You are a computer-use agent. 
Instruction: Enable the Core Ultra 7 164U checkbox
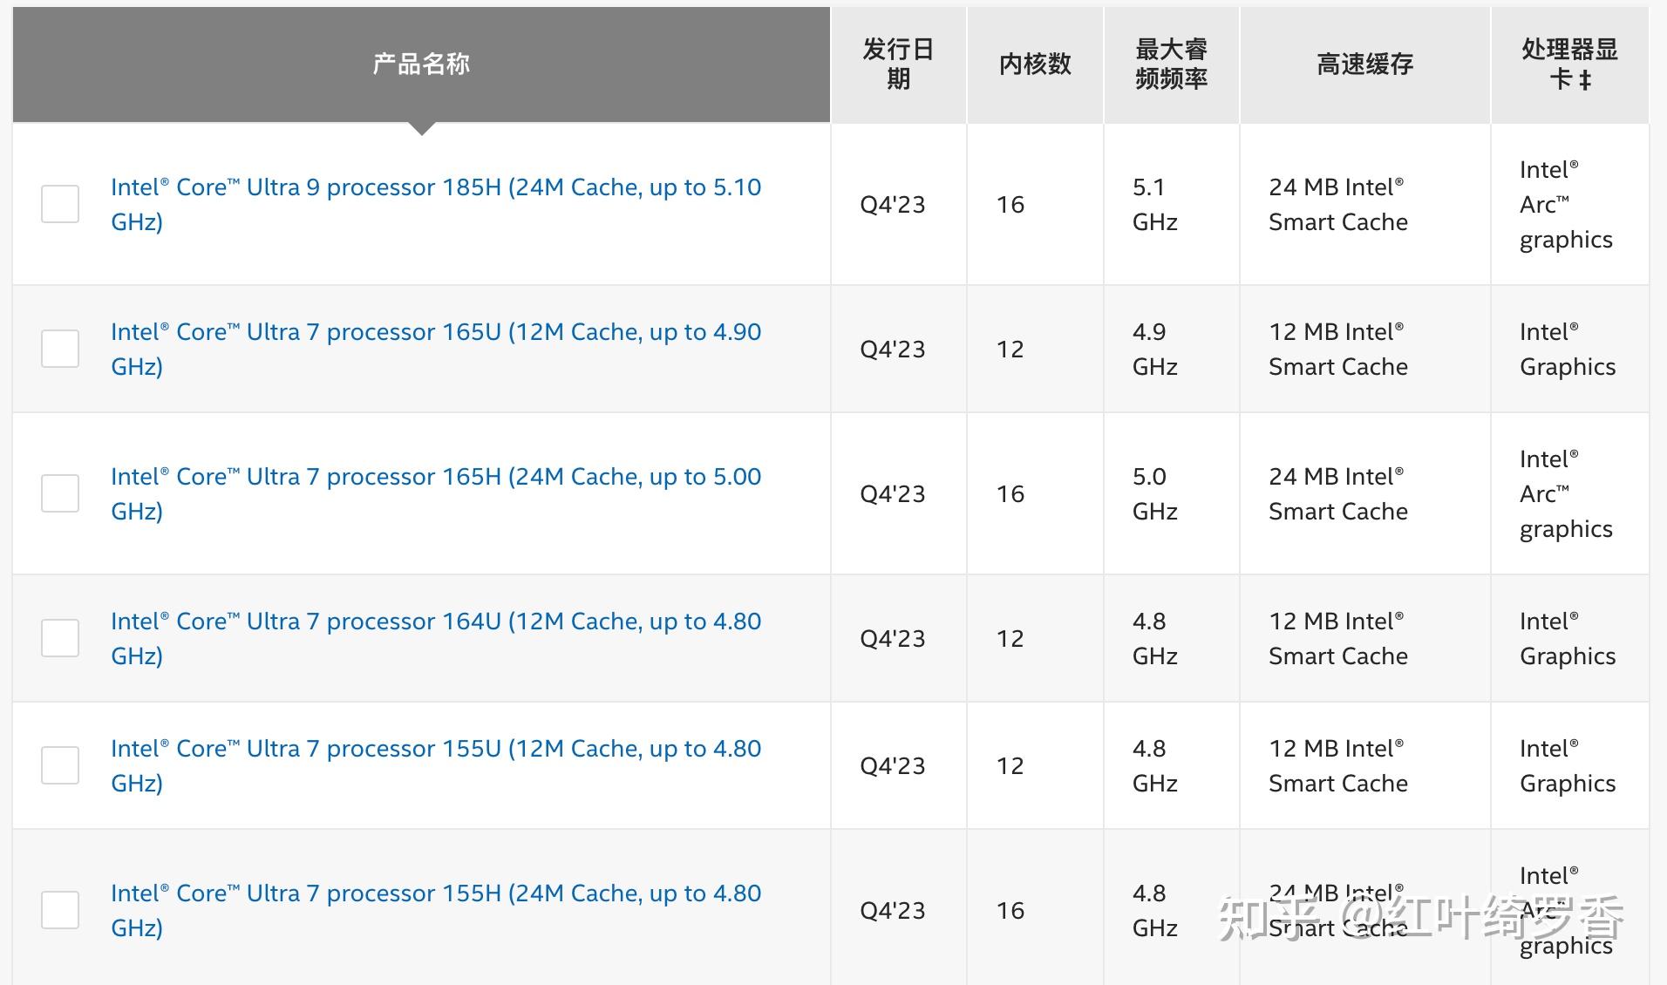pyautogui.click(x=60, y=638)
